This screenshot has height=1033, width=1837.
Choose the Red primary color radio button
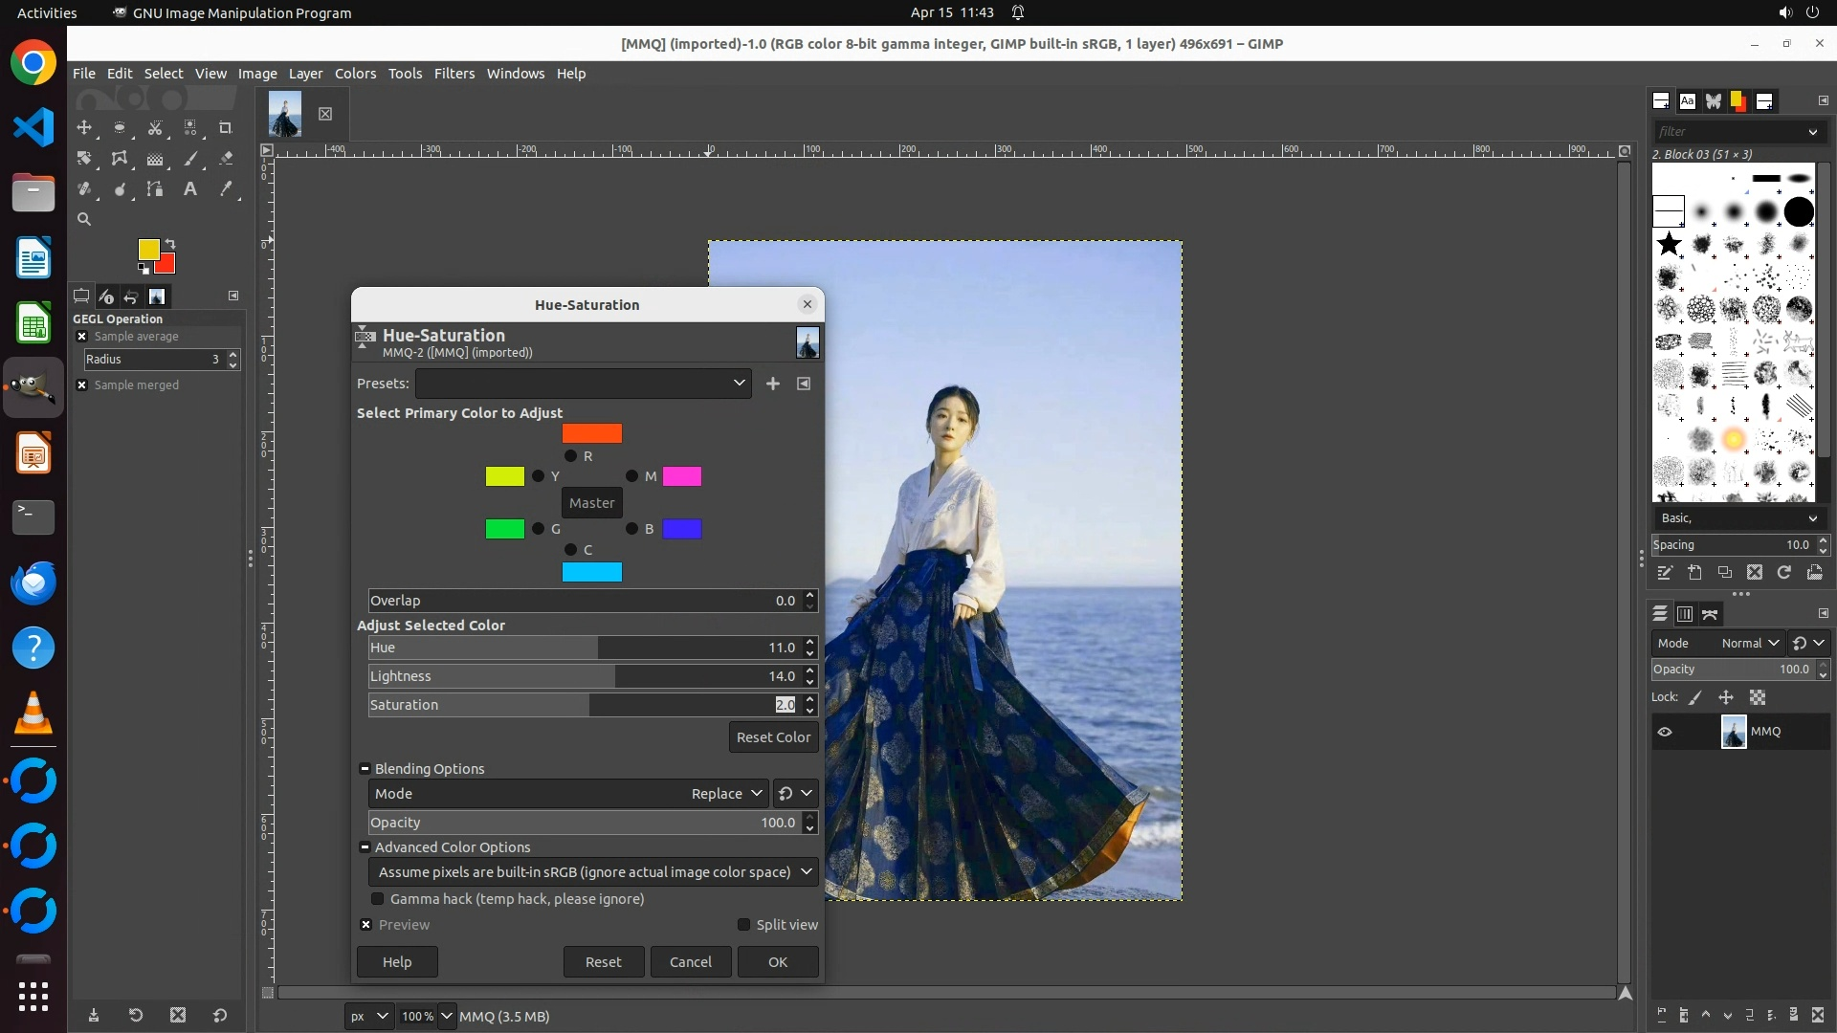[570, 456]
